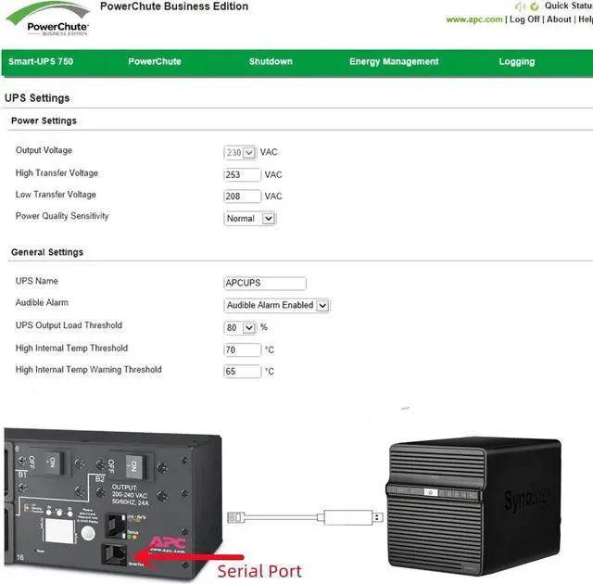
Task: Open the UPS Output Load Threshold dropdown
Action: point(240,328)
